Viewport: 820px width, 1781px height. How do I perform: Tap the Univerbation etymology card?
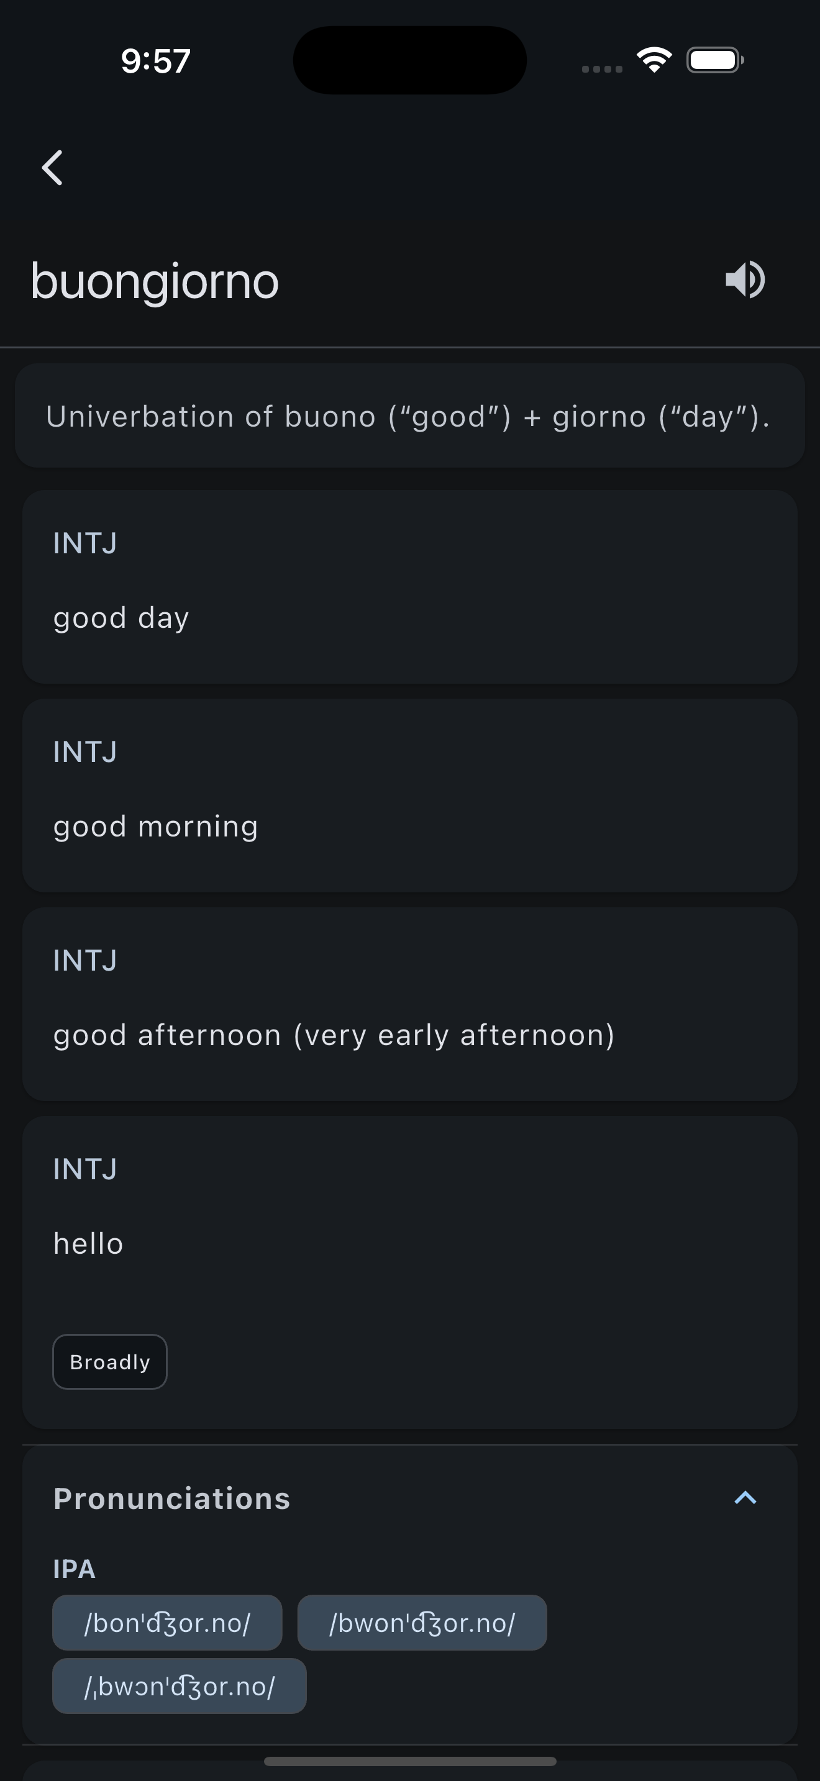pyautogui.click(x=409, y=416)
